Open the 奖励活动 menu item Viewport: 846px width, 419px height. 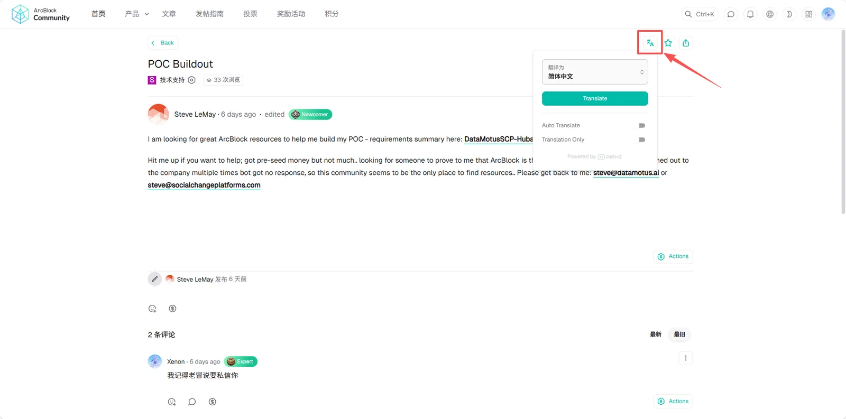(x=291, y=14)
